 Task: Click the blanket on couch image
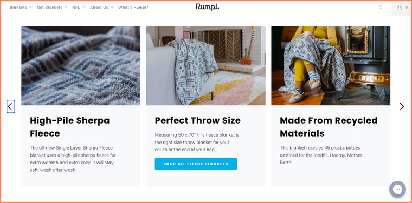click(206, 66)
